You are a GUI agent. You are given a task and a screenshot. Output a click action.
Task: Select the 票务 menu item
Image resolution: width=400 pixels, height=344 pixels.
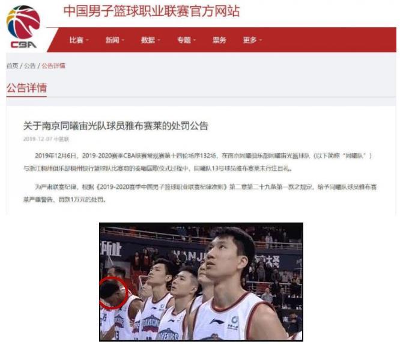220,40
